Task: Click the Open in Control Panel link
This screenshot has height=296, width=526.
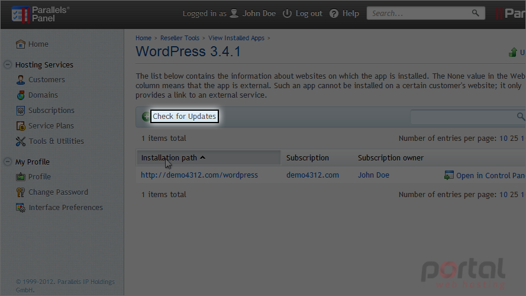Action: click(x=490, y=175)
